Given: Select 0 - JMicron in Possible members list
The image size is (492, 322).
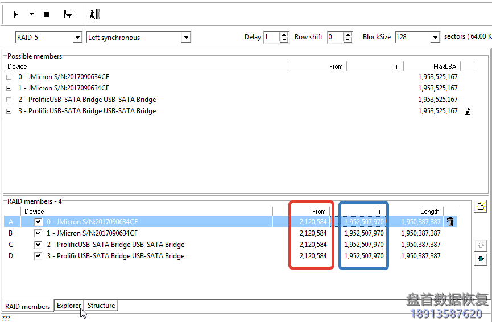Looking at the screenshot, I should point(64,77).
